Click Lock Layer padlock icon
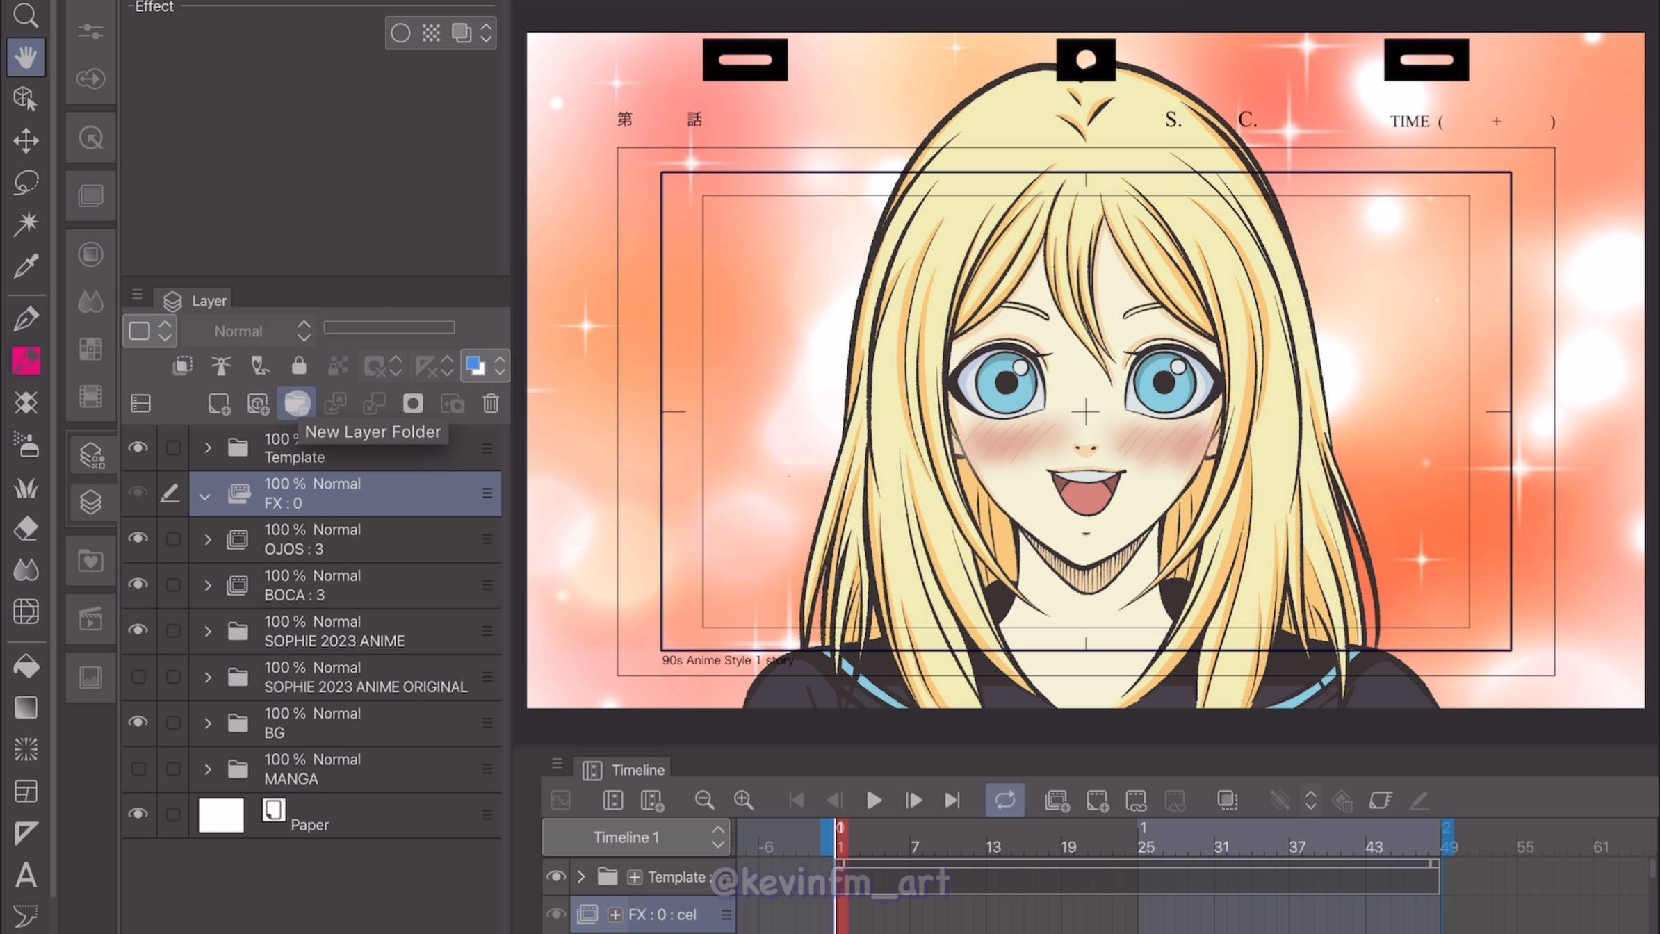The image size is (1660, 934). (299, 366)
